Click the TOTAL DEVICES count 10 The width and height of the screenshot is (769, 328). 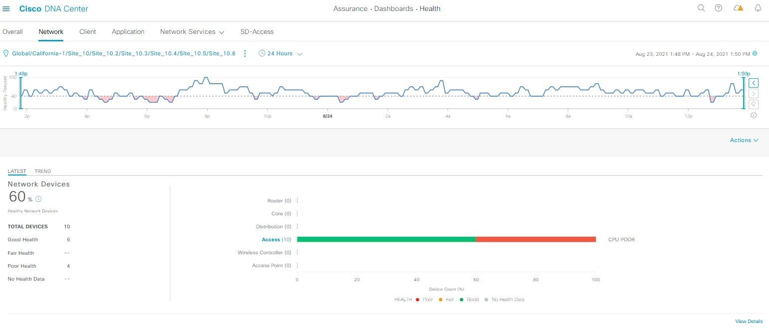[67, 226]
